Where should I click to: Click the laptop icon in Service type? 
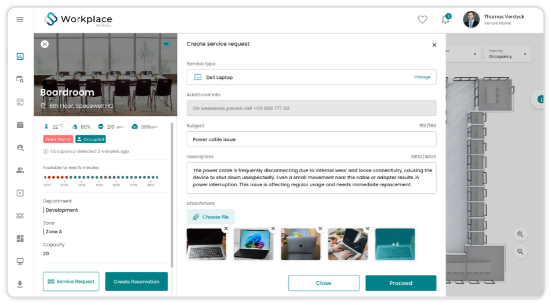(198, 77)
